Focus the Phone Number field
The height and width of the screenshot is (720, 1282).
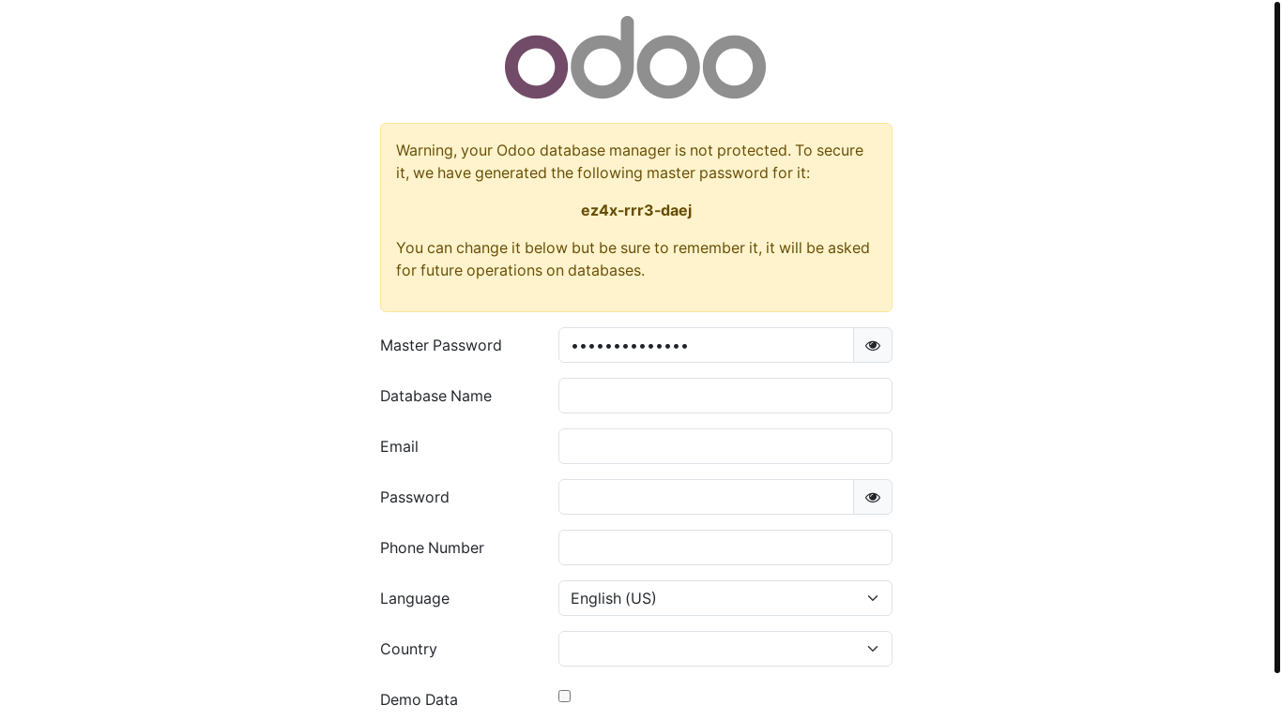coord(725,547)
